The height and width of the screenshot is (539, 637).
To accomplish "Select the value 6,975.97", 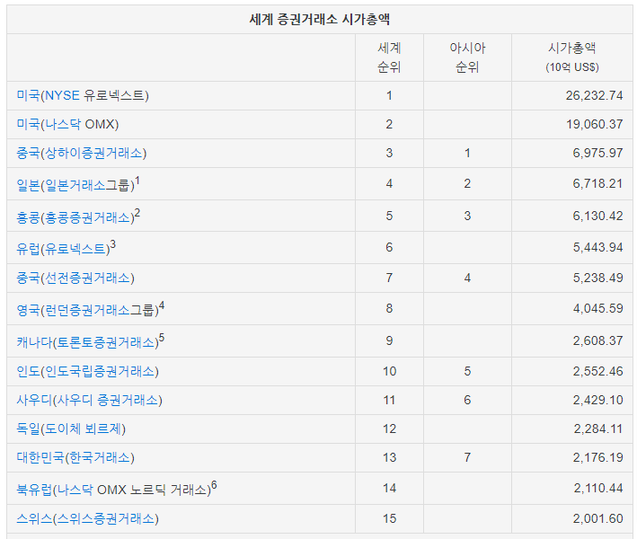I will point(597,153).
